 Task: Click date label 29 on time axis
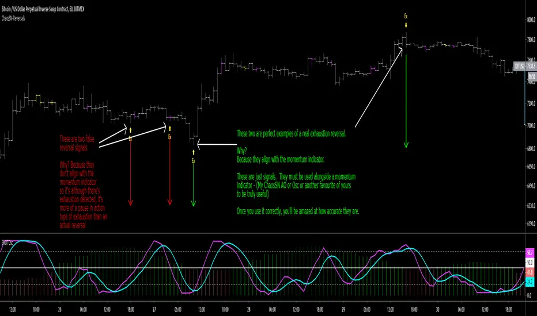click(343, 310)
